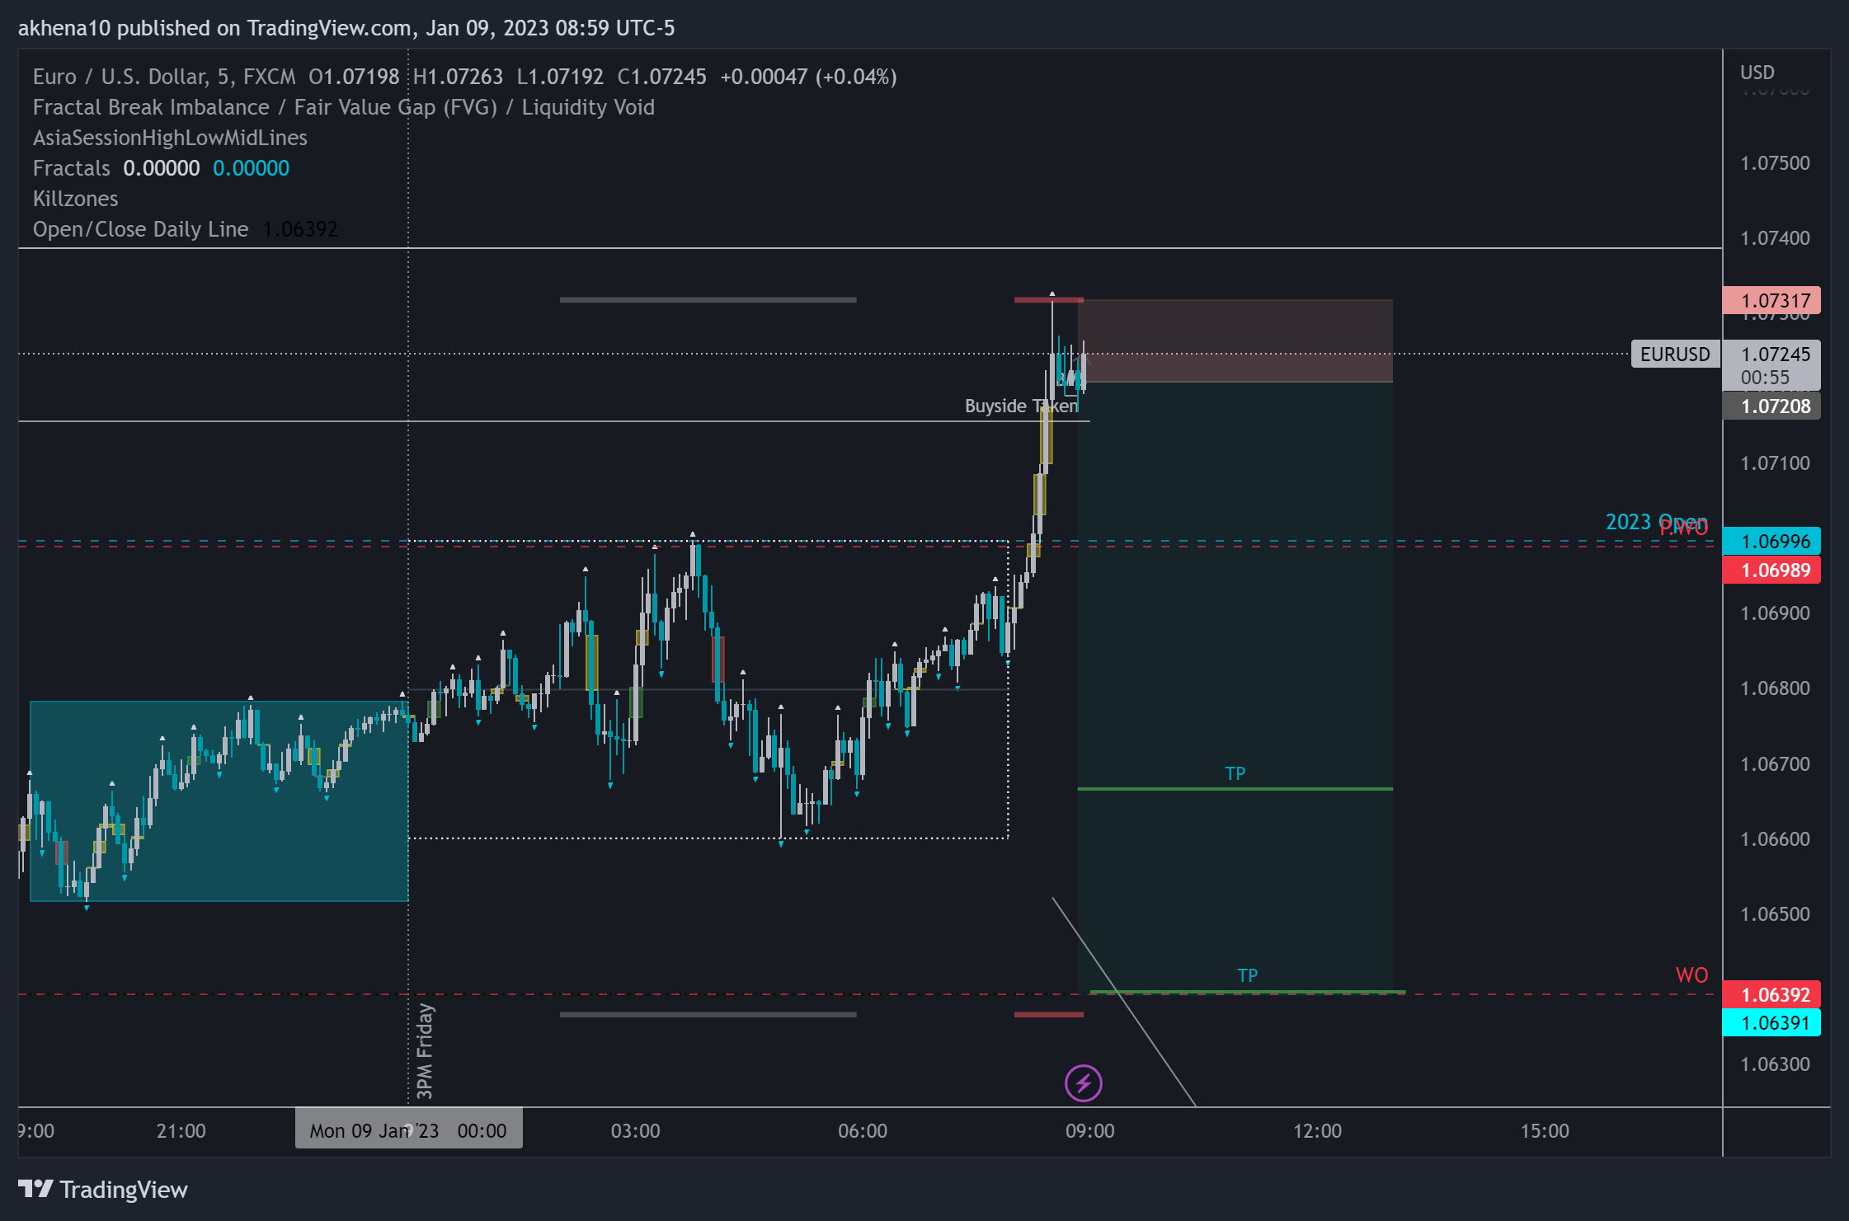1849x1221 pixels.
Task: Click the Open/Close Daily Line indicator title
Action: tap(140, 229)
